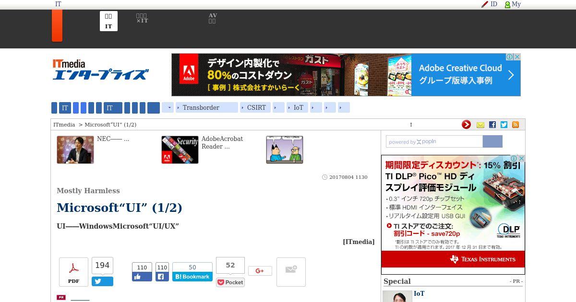Close the Texas Instruments ad with the X
Viewport: 576px width, 302px height.
click(521, 159)
